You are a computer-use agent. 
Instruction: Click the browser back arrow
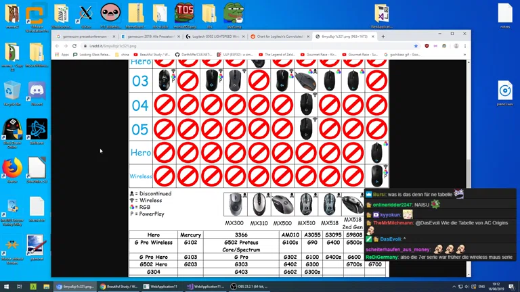coord(57,46)
